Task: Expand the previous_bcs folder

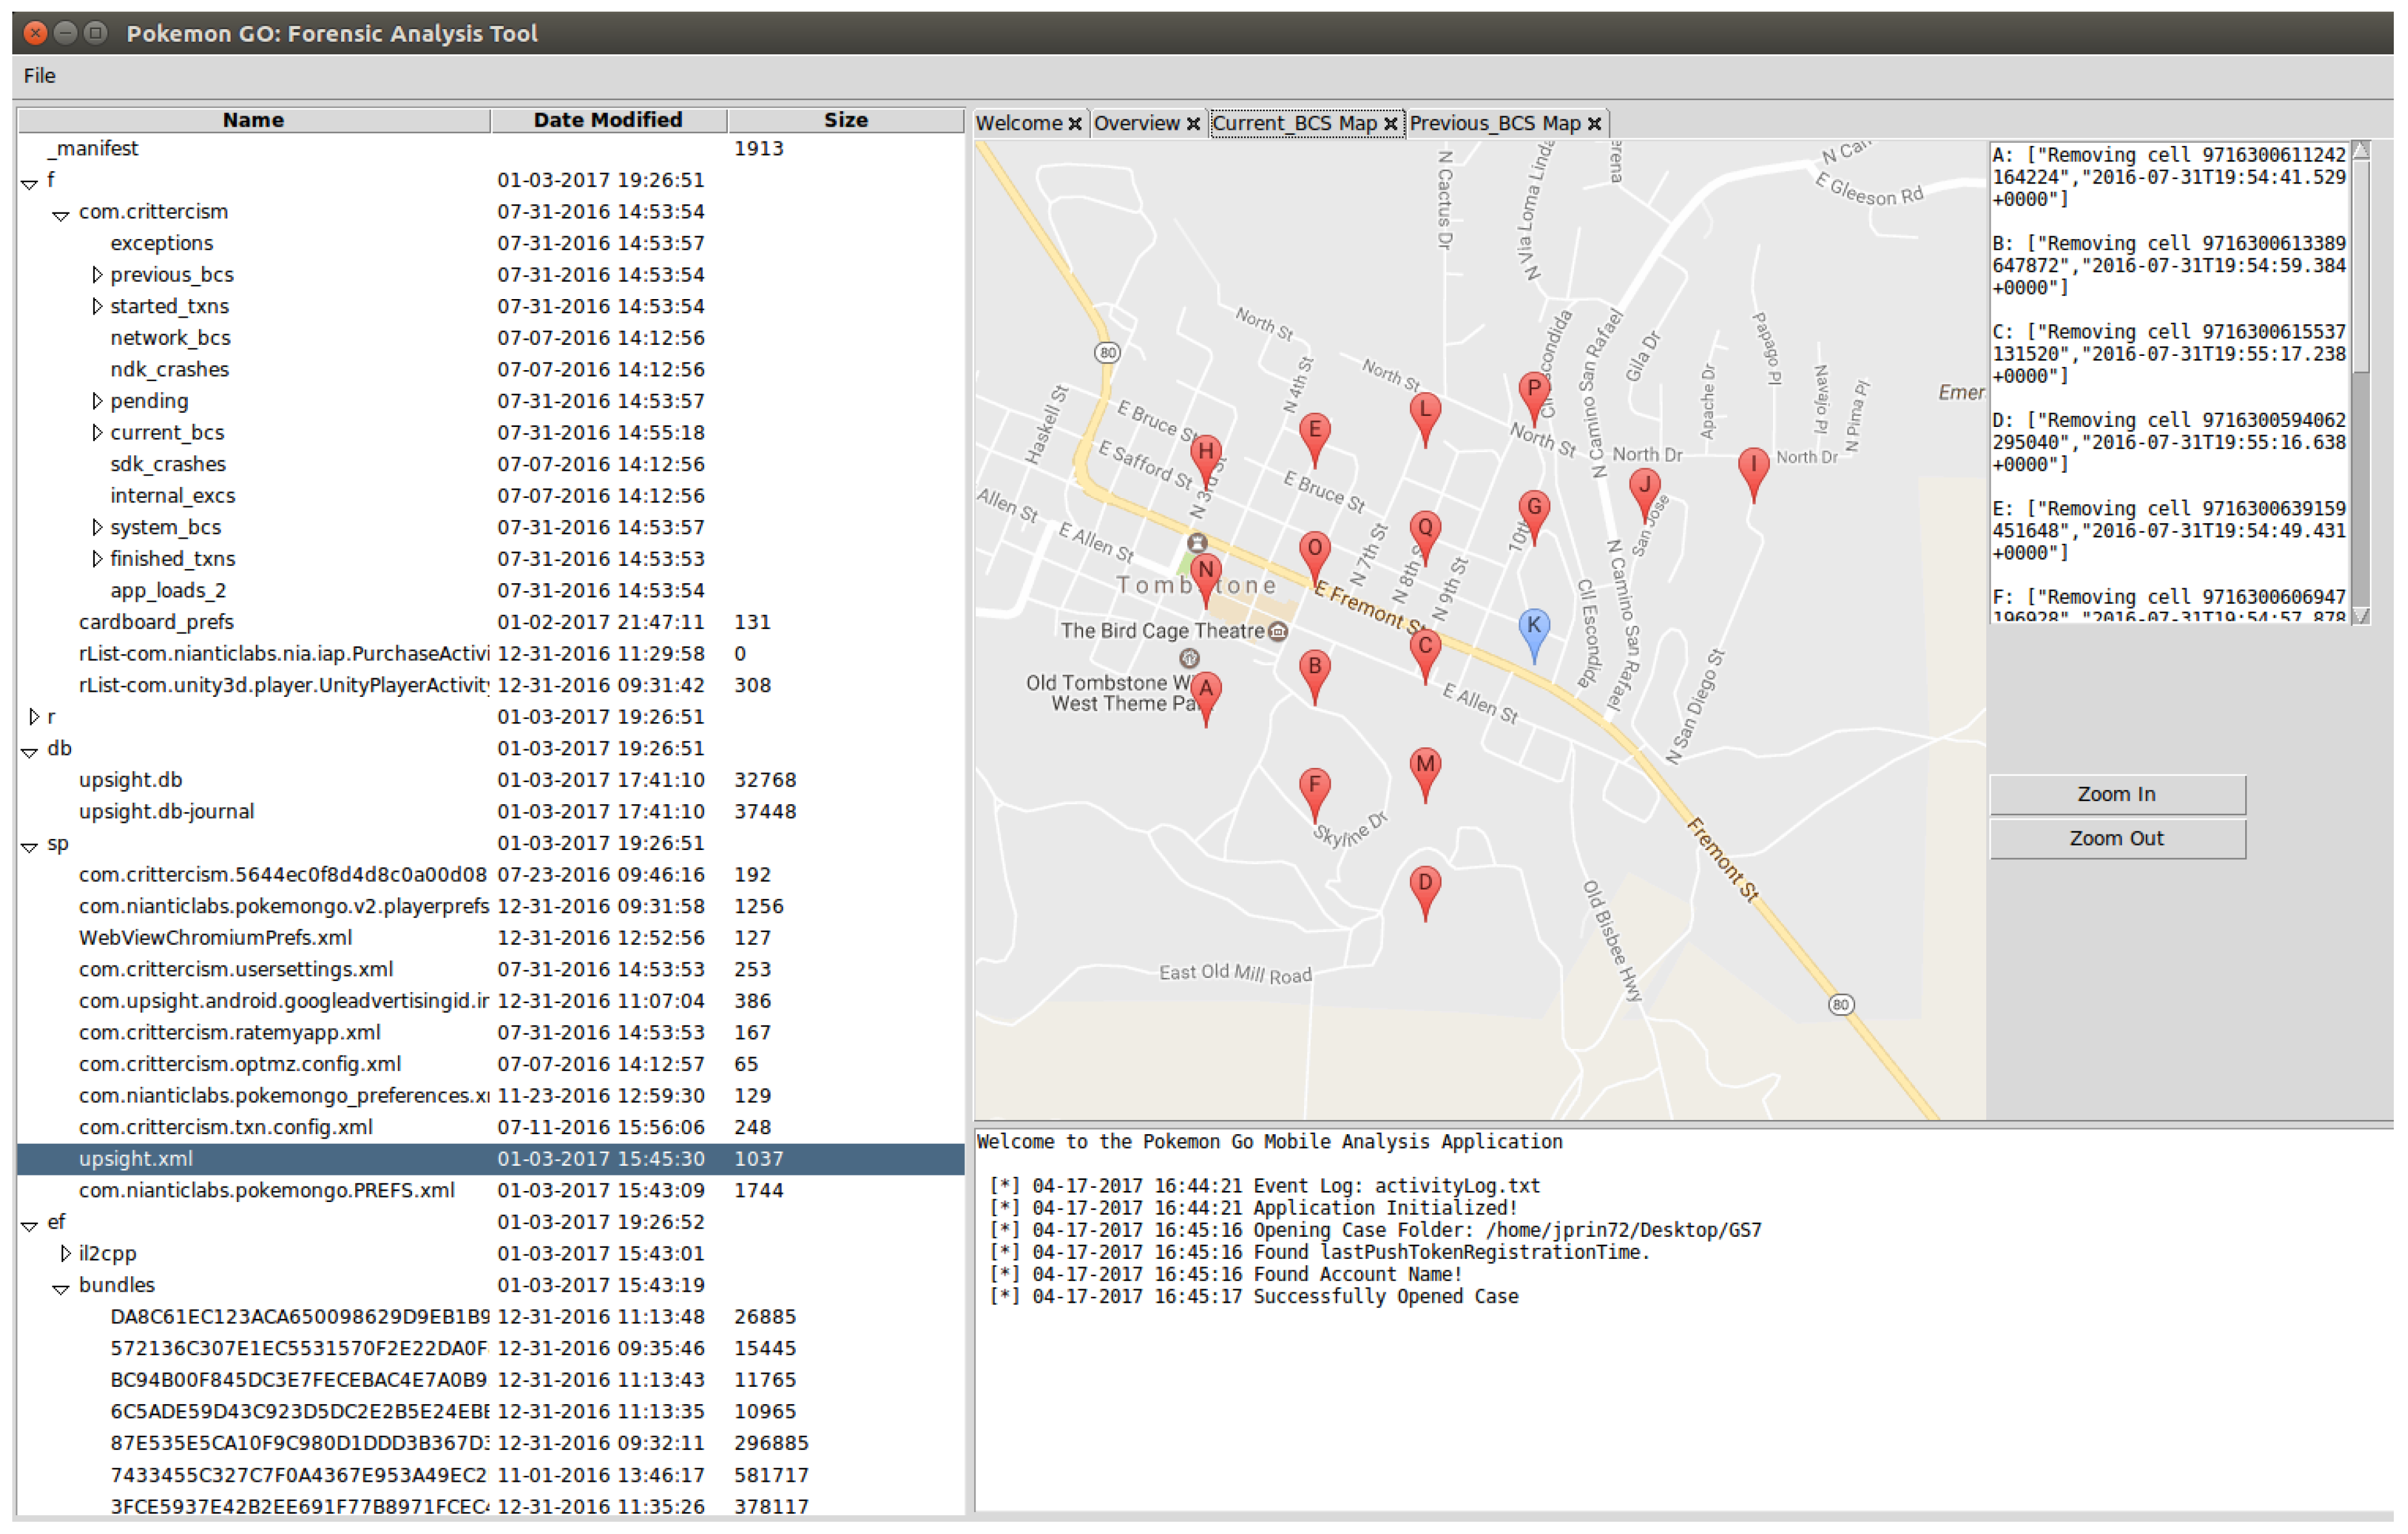Action: (x=97, y=275)
